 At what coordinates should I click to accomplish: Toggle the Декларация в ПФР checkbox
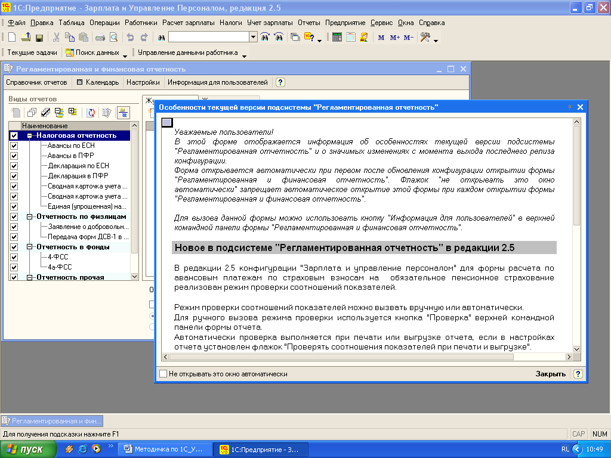click(x=14, y=176)
